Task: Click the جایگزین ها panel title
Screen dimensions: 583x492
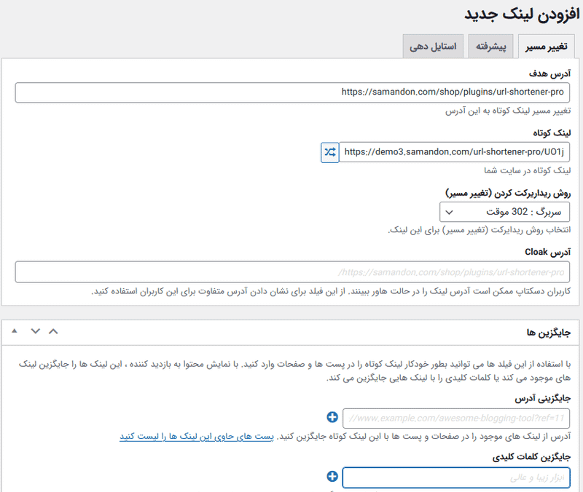Action: [x=549, y=333]
